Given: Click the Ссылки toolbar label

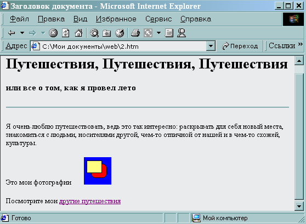Looking at the screenshot, I should [282, 46].
